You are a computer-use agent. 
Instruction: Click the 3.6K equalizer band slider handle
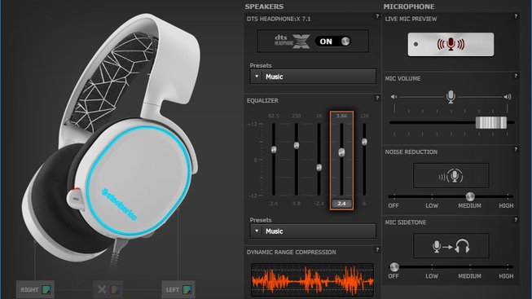341,152
